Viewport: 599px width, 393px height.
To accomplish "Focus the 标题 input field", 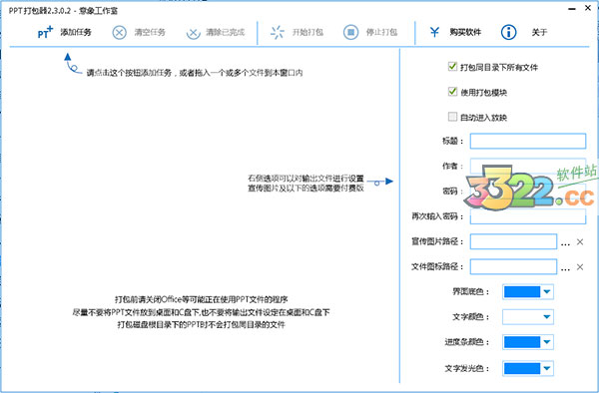I will (x=528, y=141).
